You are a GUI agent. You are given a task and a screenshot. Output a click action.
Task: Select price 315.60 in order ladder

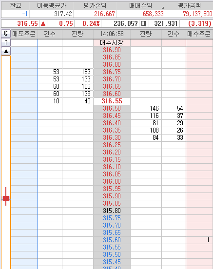pos(112,240)
